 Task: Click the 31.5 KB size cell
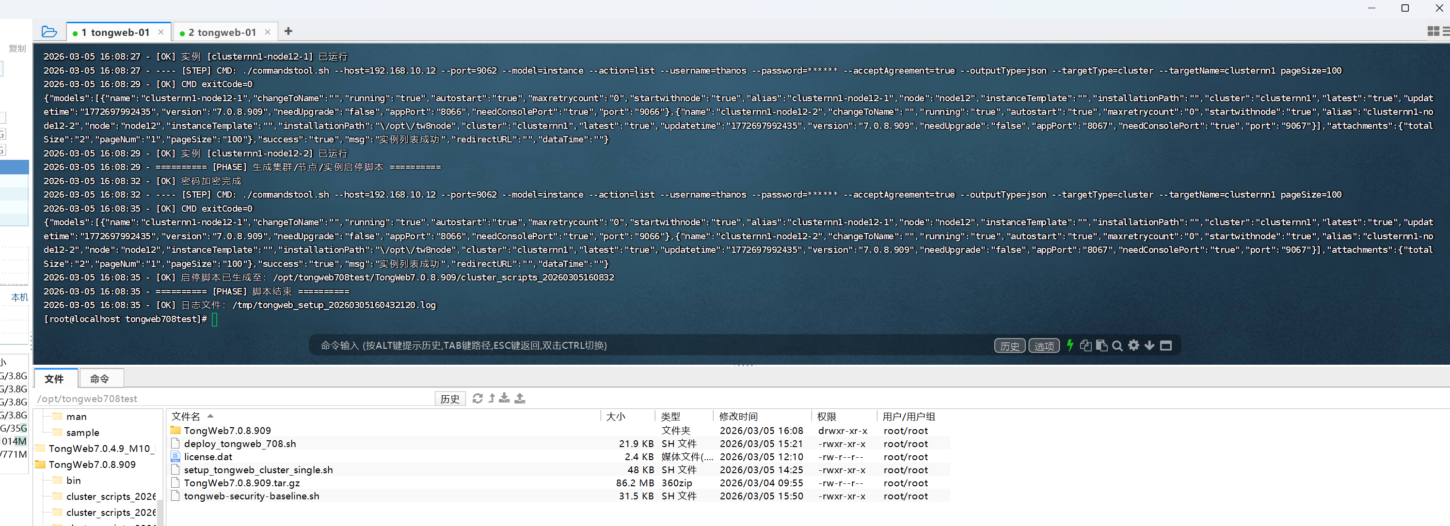[636, 496]
